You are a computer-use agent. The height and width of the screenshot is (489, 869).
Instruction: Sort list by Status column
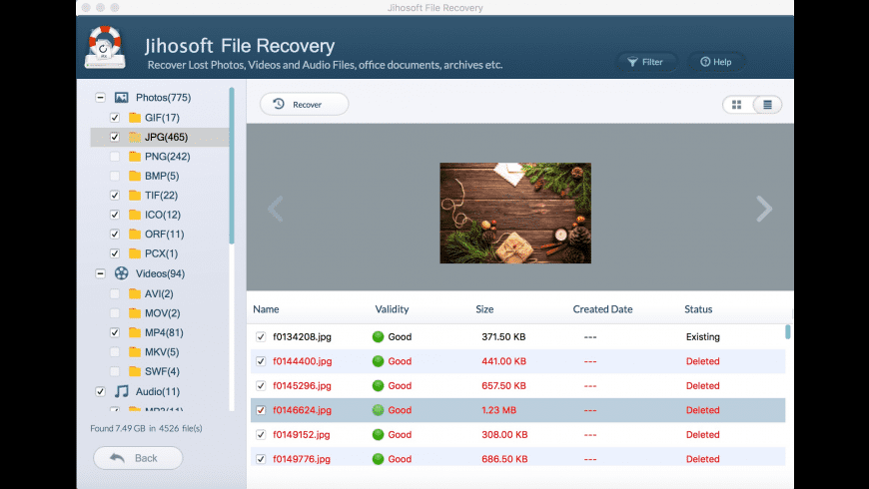tap(698, 309)
